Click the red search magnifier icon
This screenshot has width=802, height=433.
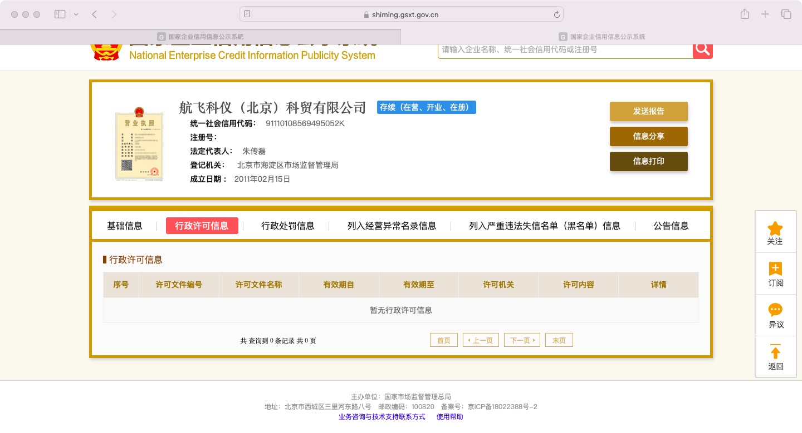[703, 50]
